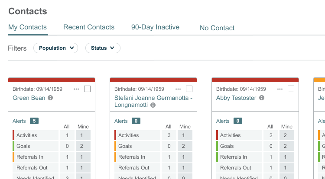325x179 pixels.
Task: Select Referrals Out row on Green Bean card
Action: (52, 168)
